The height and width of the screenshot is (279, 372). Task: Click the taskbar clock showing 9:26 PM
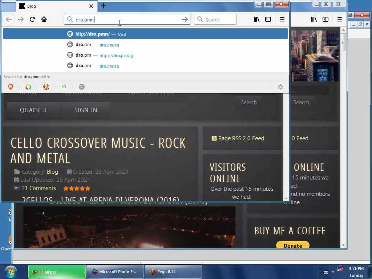[x=356, y=272]
